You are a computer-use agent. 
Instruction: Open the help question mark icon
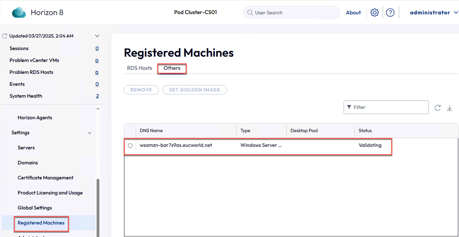pos(390,12)
